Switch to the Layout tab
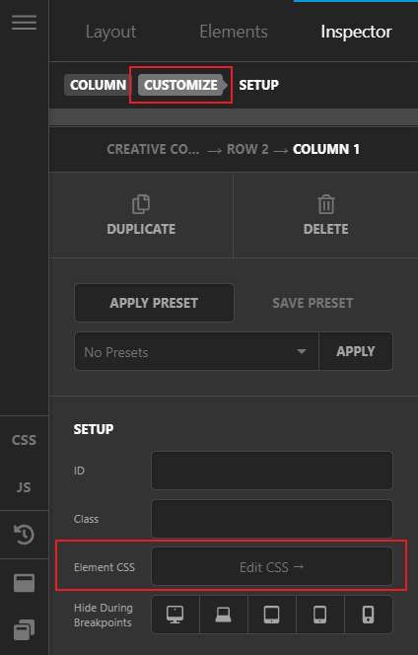Screen dimensions: 418x655 110,32
